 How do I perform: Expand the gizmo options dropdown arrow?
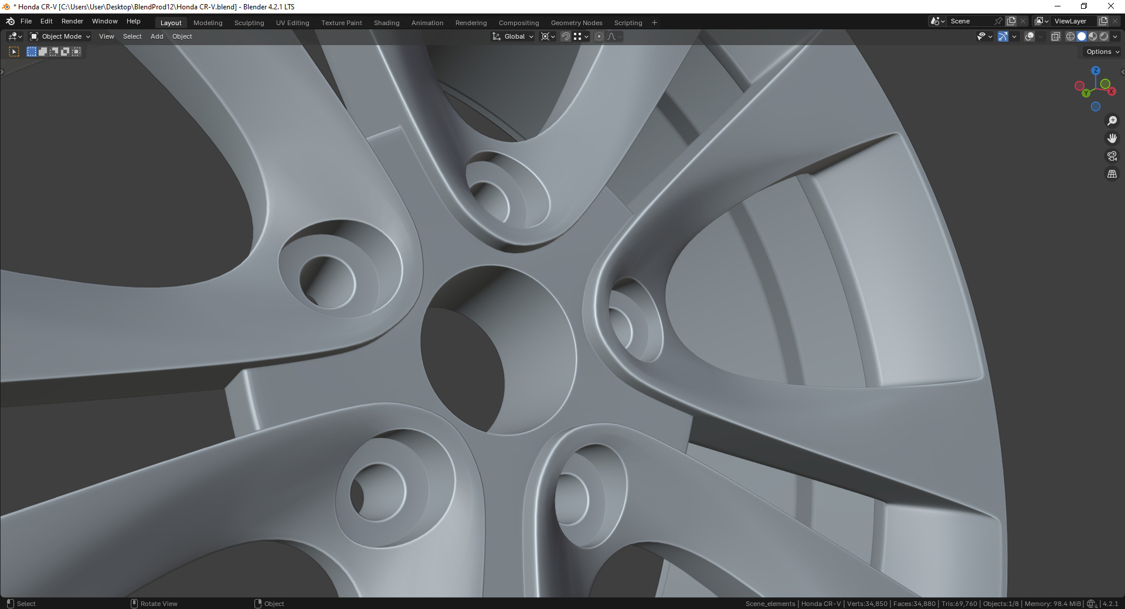pos(1014,36)
